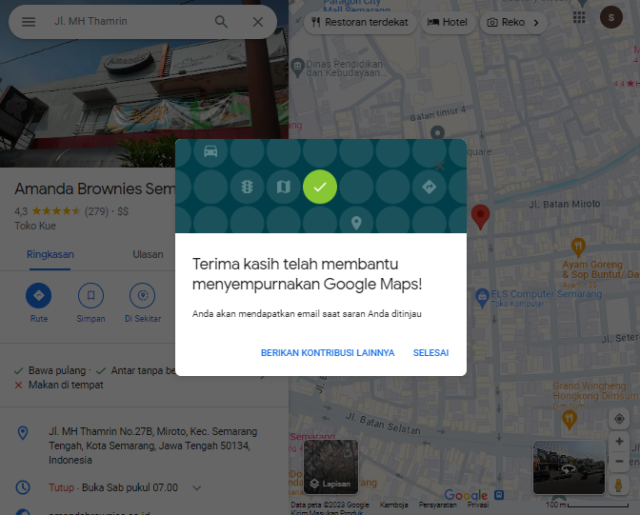The image size is (640, 515).
Task: Select the Hotel chip
Action: click(x=448, y=22)
